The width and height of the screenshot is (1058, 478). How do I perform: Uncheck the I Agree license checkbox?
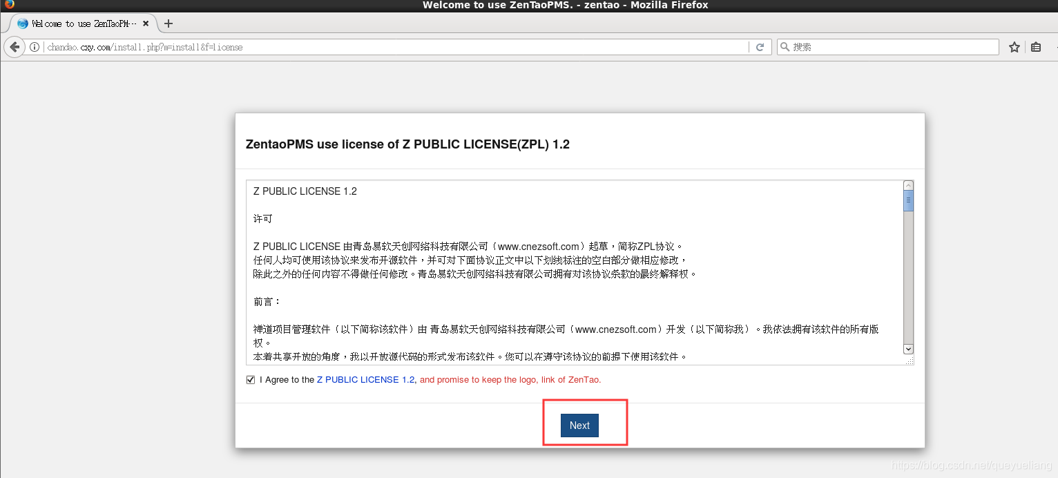point(251,380)
